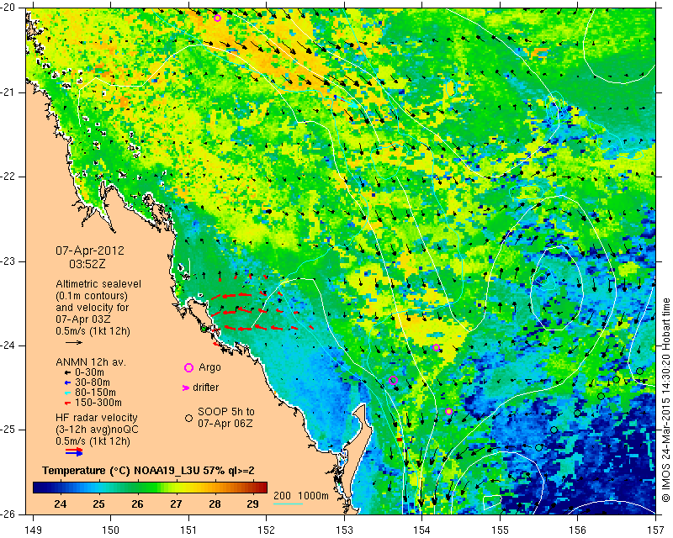The height and width of the screenshot is (538, 673).
Task: Click the black altimetric velocity scale arrow
Action: [x=74, y=342]
